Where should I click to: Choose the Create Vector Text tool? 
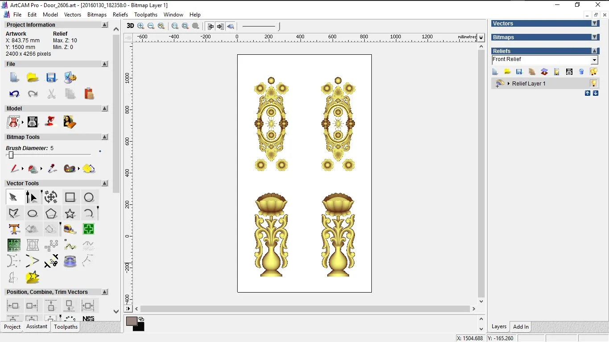pyautogui.click(x=14, y=229)
